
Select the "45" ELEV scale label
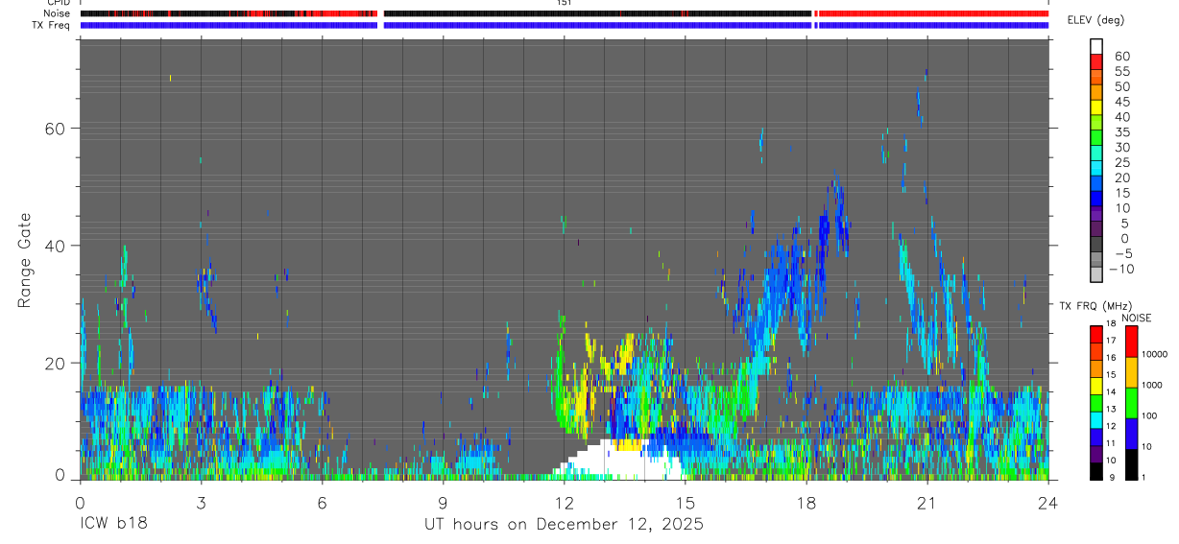point(1120,102)
